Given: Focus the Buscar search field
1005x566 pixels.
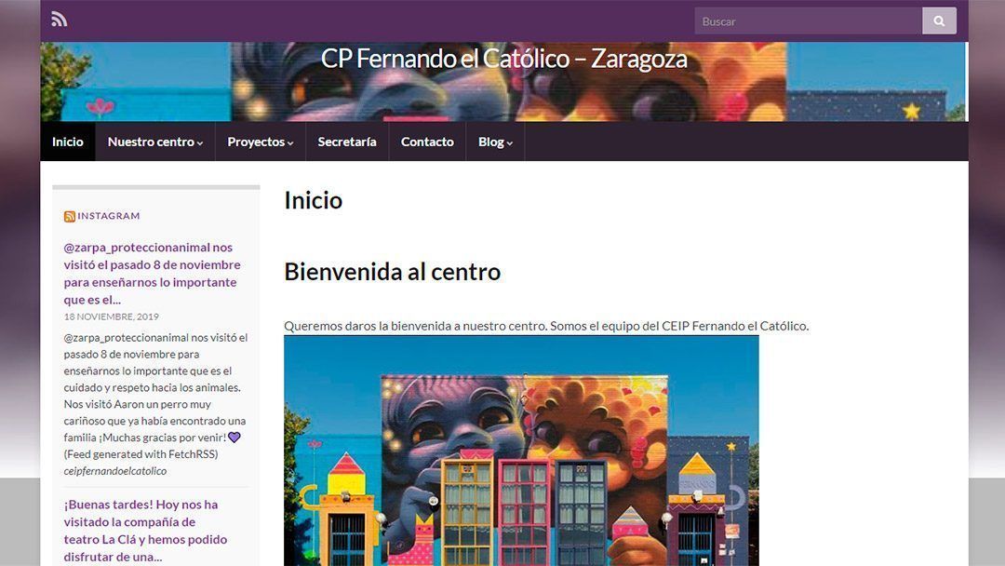Looking at the screenshot, I should [809, 21].
